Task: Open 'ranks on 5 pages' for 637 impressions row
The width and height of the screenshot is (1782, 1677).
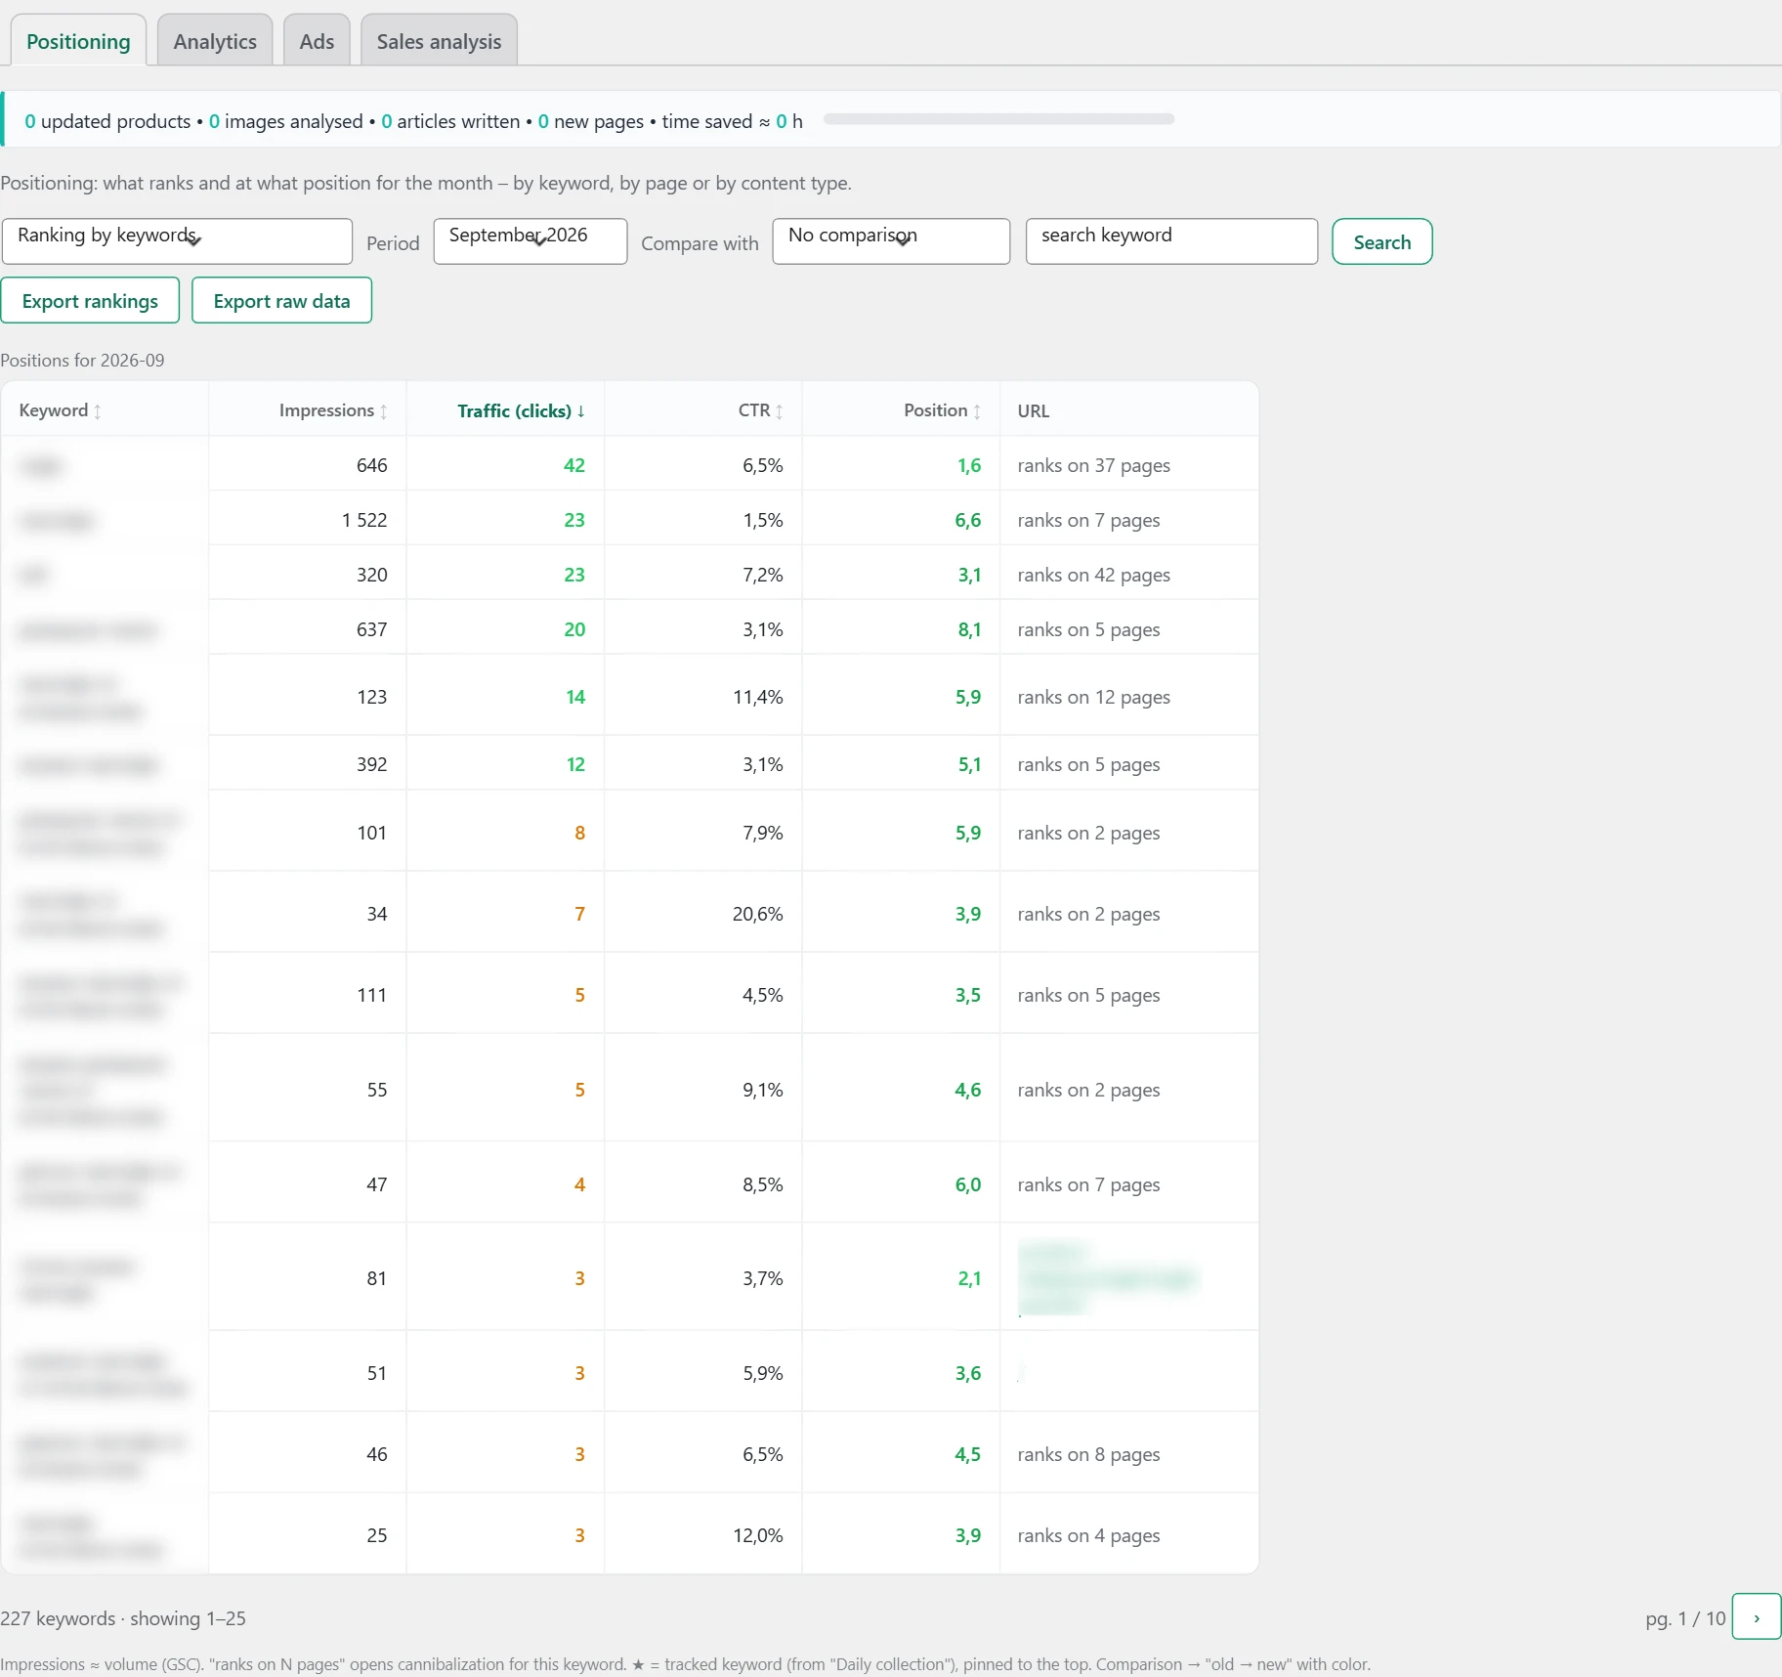Action: 1088,629
